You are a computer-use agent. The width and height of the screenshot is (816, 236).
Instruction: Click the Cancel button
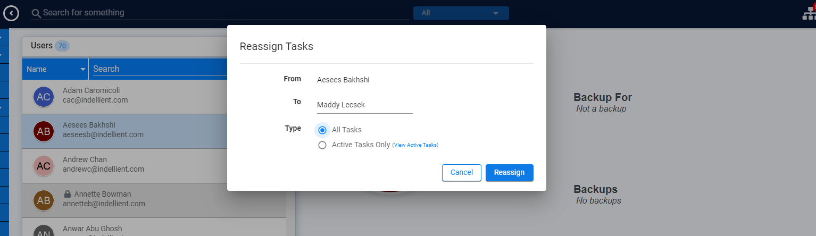pyautogui.click(x=461, y=173)
